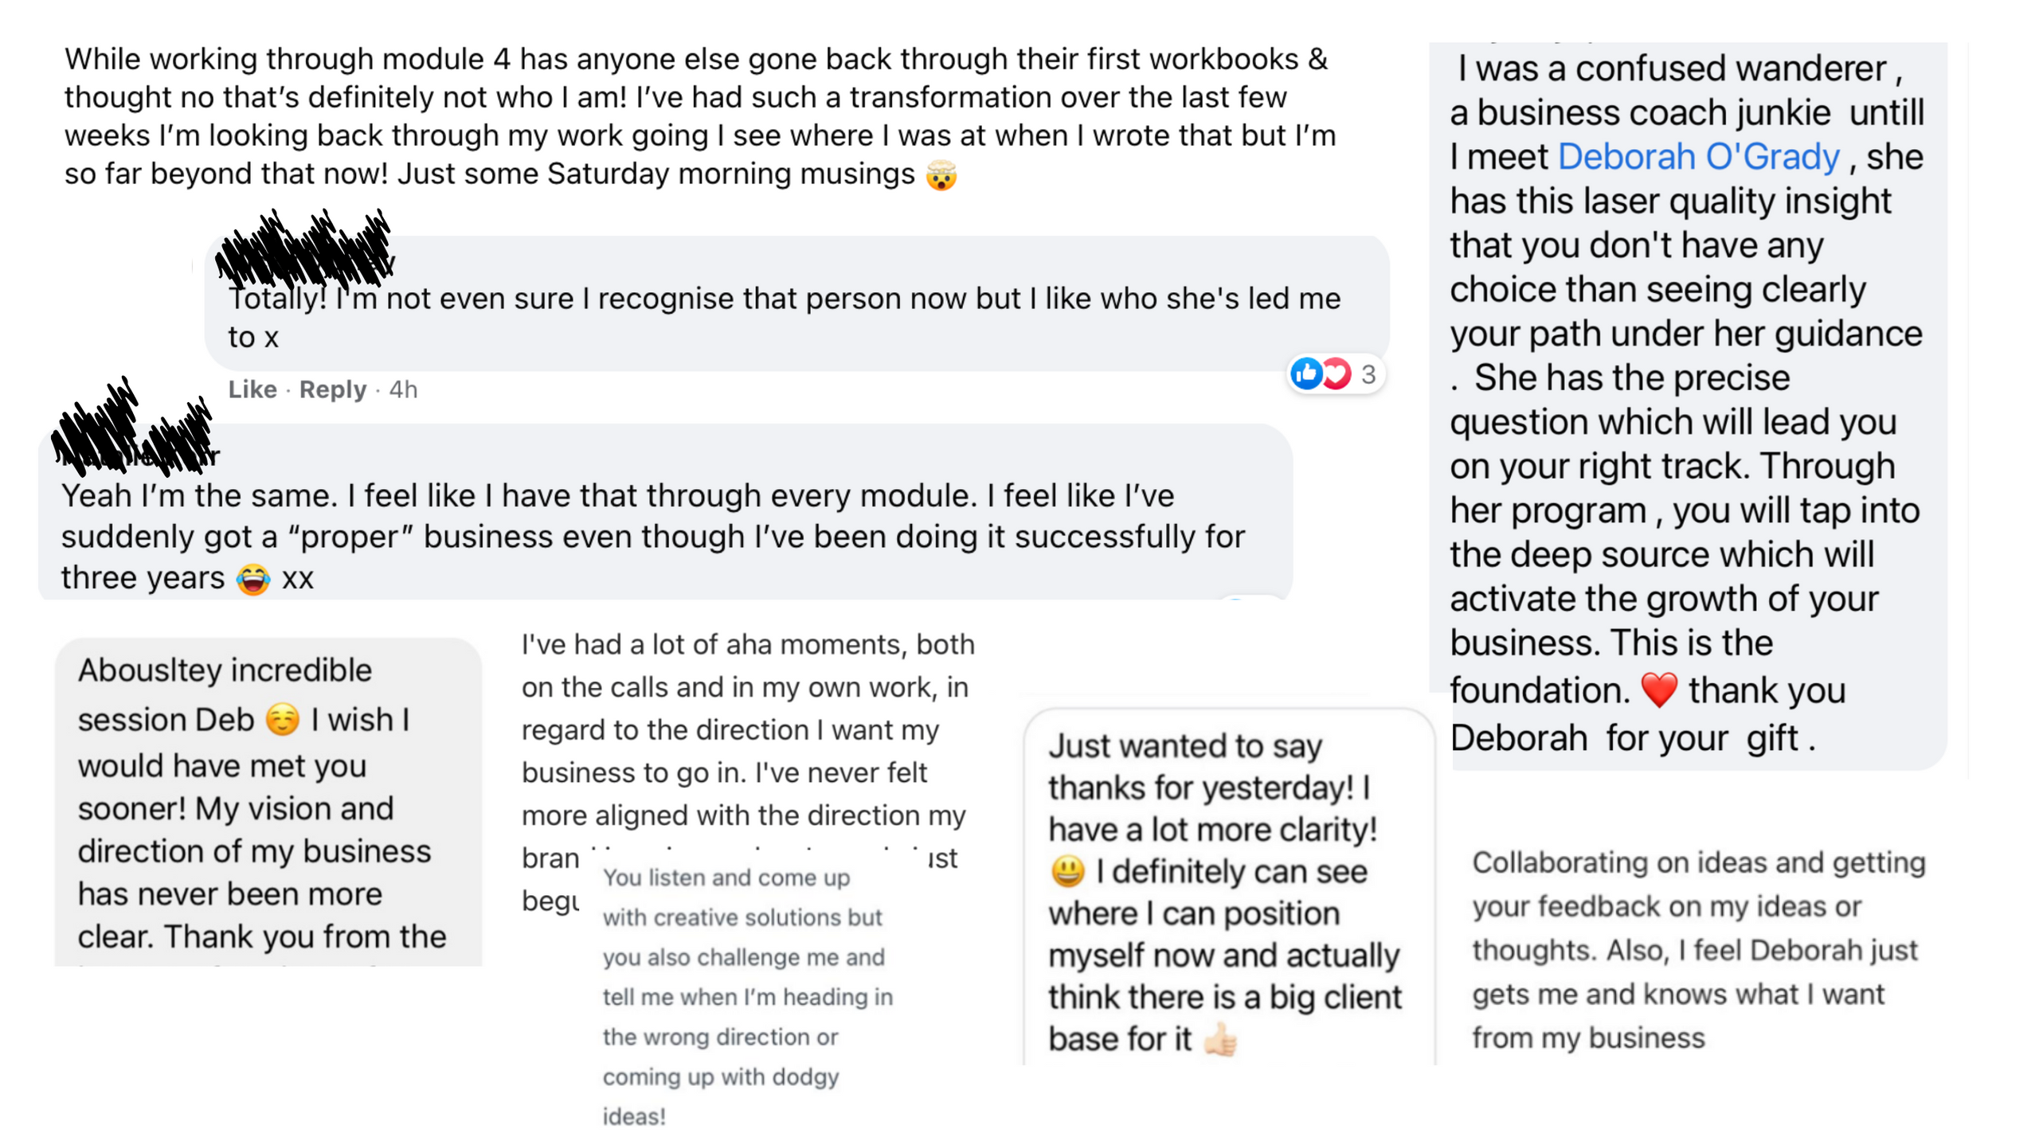
Task: Click the exploding head emoji after musings
Action: point(941,175)
